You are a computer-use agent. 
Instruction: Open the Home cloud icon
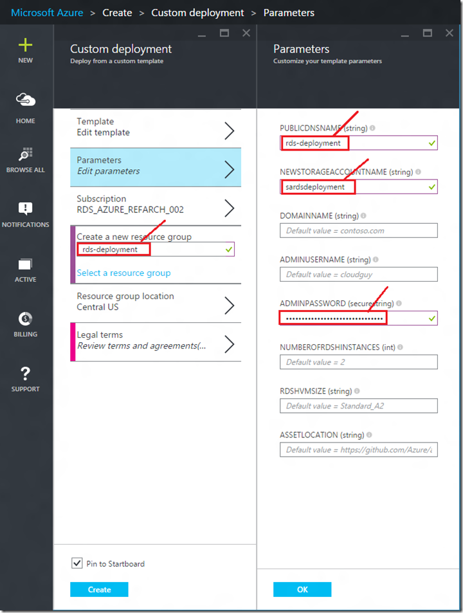point(26,100)
